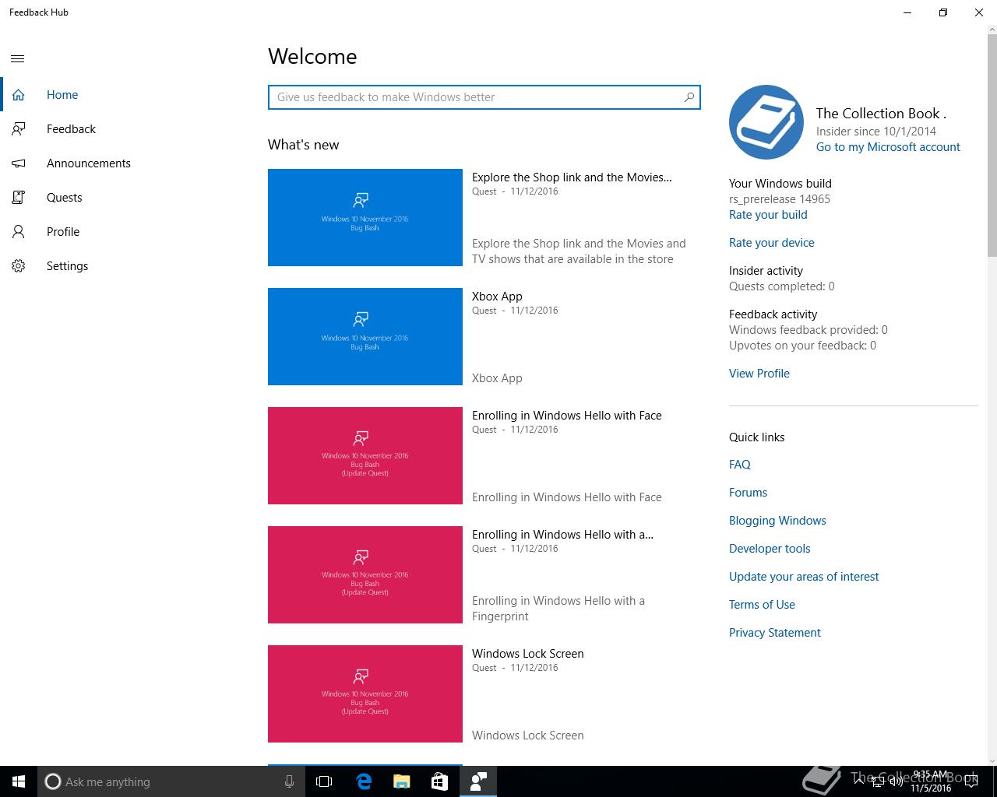Open the Quests section
Screen dimensions: 997x797
coord(64,198)
